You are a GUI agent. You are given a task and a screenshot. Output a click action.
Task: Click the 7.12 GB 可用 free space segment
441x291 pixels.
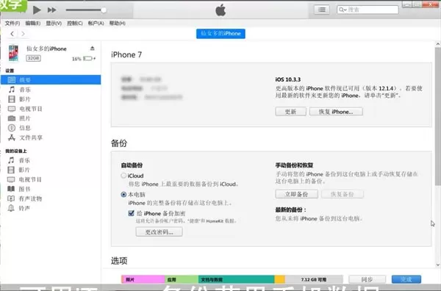314,279
